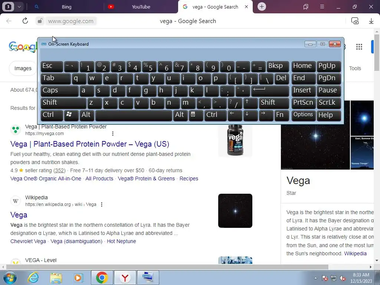Toggle the left Alt key
380x285 pixels.
[x=87, y=115]
